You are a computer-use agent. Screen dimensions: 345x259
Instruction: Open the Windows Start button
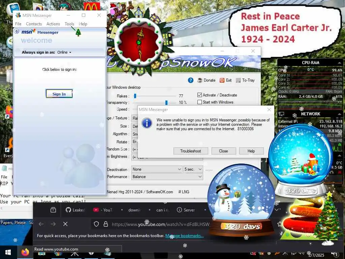coord(8,252)
